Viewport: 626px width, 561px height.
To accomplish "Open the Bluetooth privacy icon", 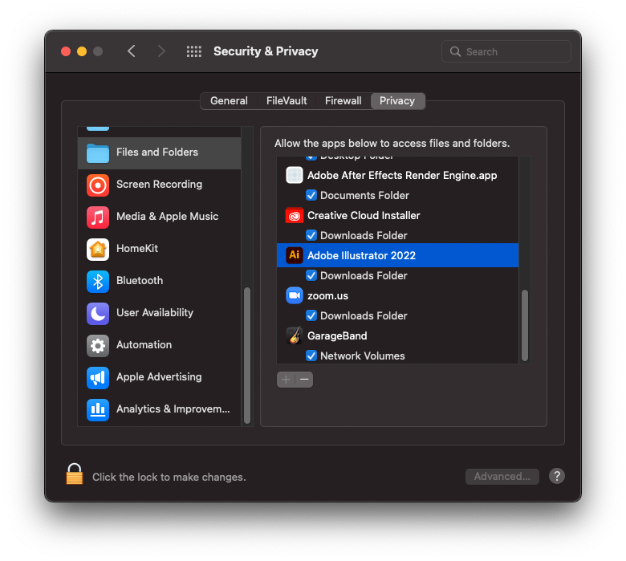I will (98, 282).
